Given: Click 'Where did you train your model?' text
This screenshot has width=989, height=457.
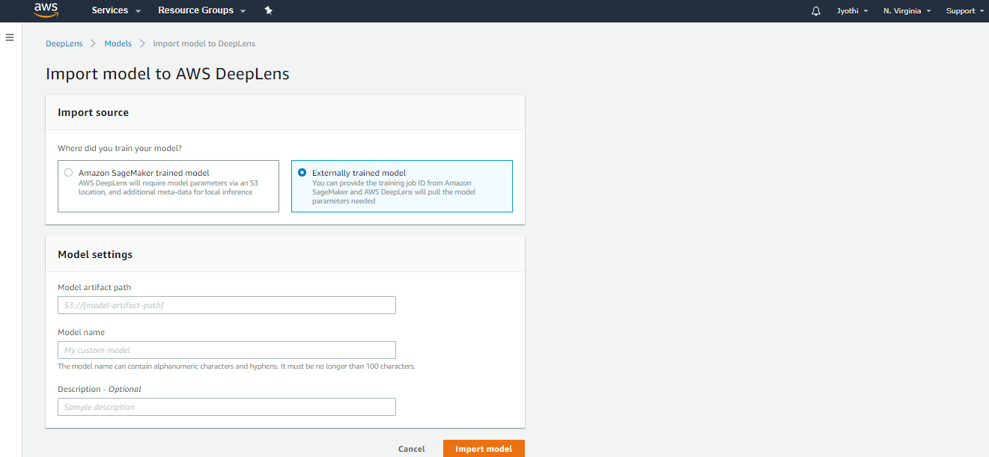Looking at the screenshot, I should 120,148.
